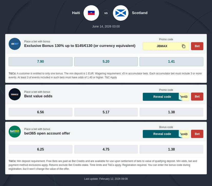Image resolution: width=212 pixels, height=186 pixels.
Task: Click the red Bet button for 1xBet
Action: point(197,46)
